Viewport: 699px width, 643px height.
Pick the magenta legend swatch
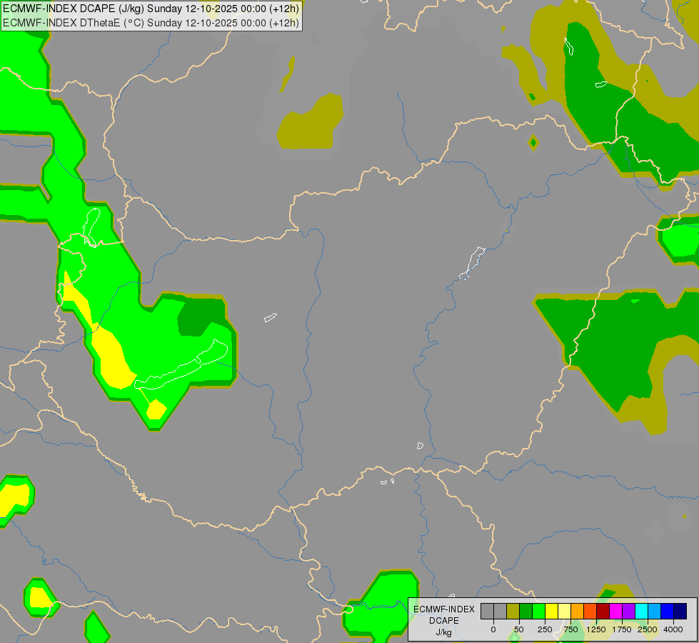[616, 612]
